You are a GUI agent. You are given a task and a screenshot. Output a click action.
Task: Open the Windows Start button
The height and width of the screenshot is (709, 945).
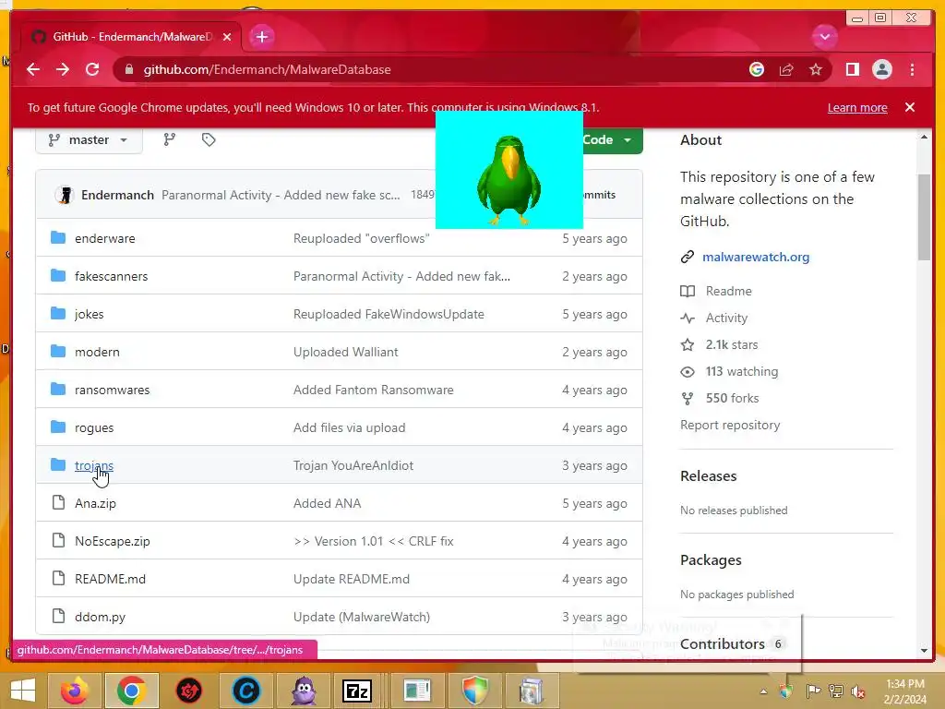(23, 691)
